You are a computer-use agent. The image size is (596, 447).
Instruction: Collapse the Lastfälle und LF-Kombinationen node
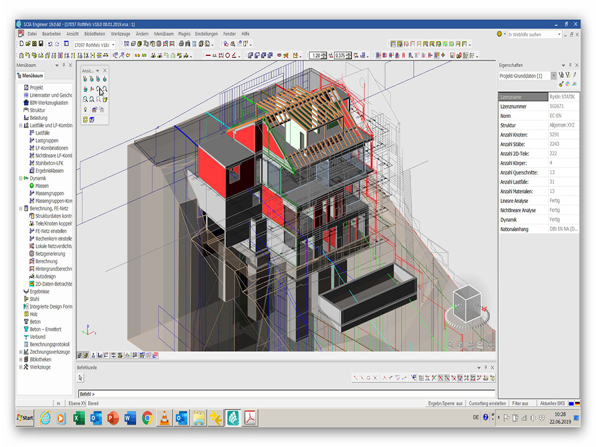point(21,125)
